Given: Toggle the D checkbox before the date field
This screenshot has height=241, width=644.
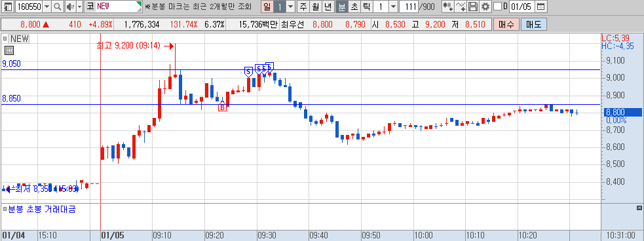Looking at the screenshot, I should click(x=497, y=7).
